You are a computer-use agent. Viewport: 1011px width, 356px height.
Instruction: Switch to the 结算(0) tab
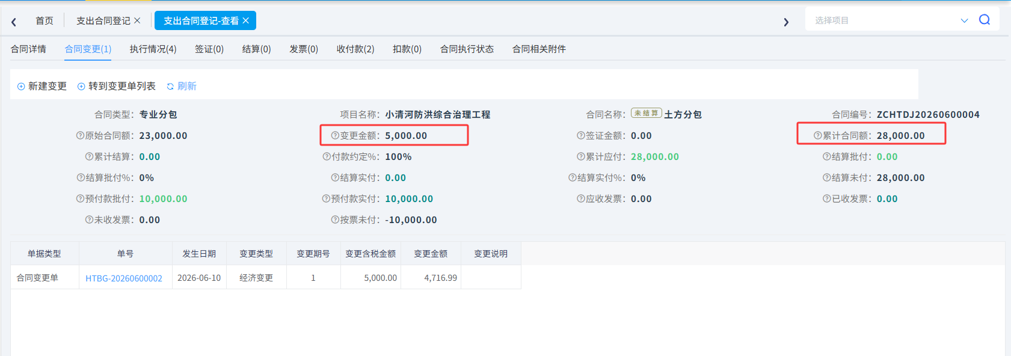tap(257, 49)
